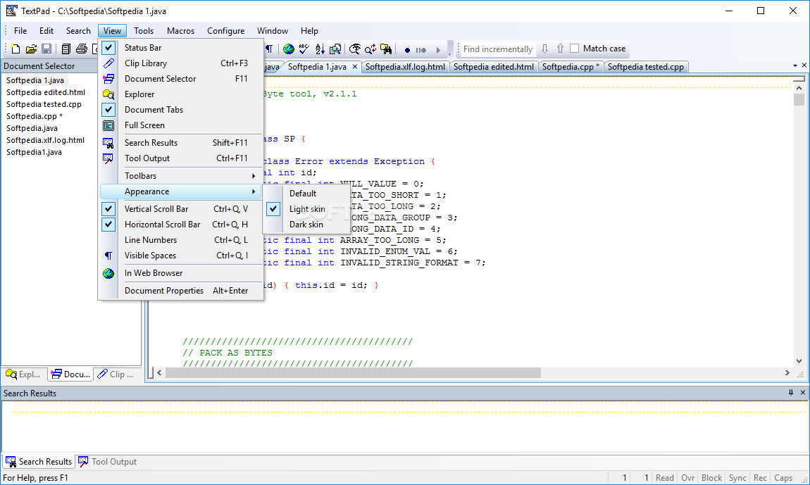Screen dimensions: 810x485
Task: Toggle the Horizontal Scroll Bar option
Action: tap(108, 224)
